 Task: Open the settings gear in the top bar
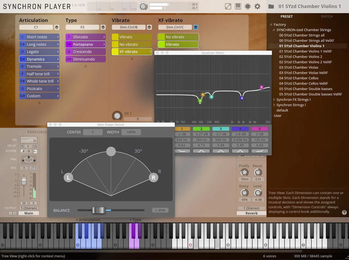pos(257,6)
